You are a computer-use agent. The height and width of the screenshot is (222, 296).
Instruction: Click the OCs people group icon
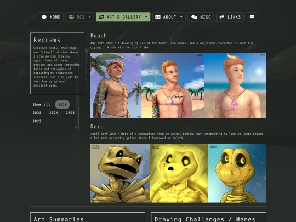(71, 17)
